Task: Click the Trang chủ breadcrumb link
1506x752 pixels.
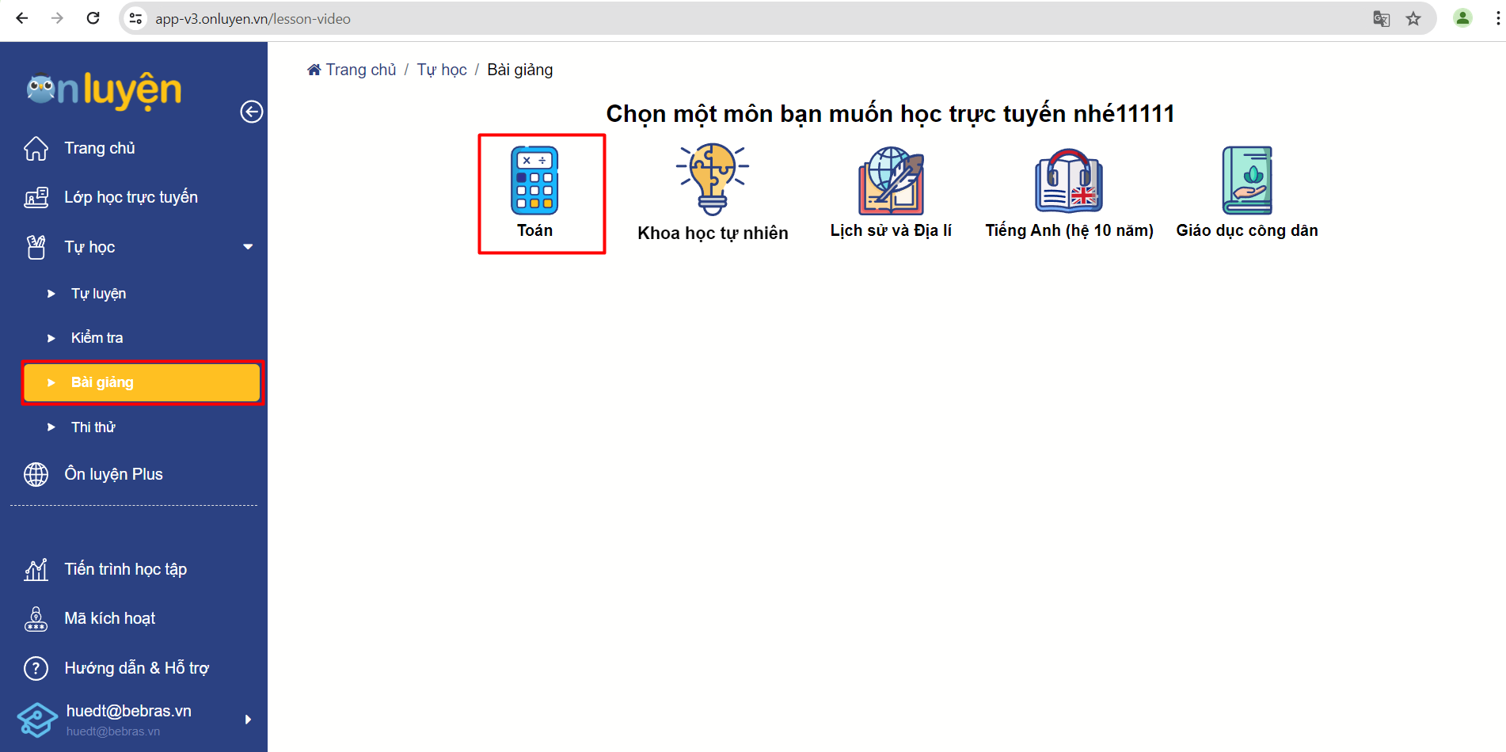Action: point(360,70)
